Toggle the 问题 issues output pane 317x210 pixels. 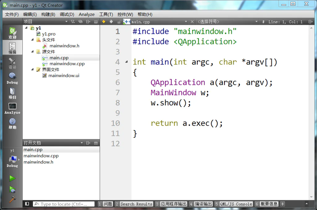(x=105, y=204)
